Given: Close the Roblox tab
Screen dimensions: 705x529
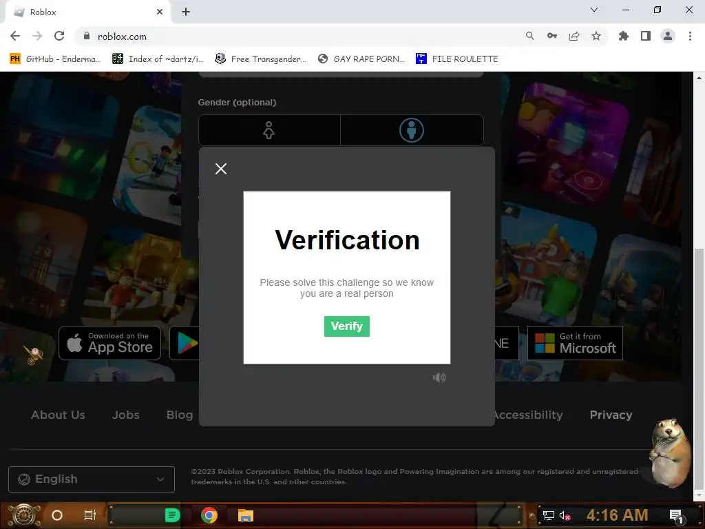Looking at the screenshot, I should tap(160, 12).
